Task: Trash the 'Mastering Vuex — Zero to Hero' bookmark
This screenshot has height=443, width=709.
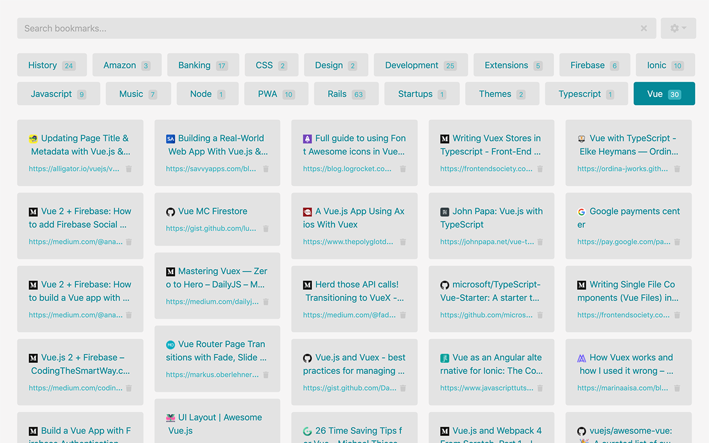Action: point(266,302)
